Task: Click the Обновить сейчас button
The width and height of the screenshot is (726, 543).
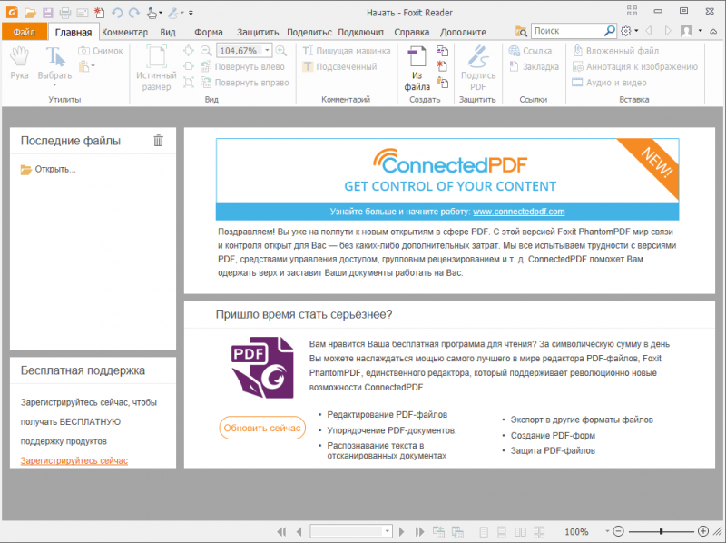Action: coord(262,428)
